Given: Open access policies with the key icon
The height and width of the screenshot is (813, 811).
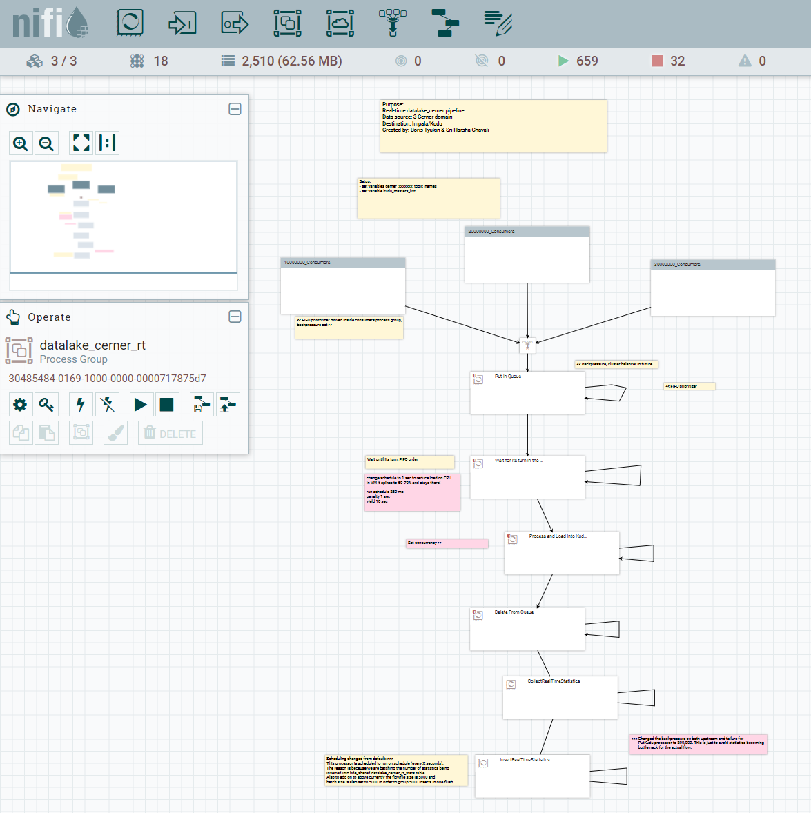Looking at the screenshot, I should click(46, 405).
